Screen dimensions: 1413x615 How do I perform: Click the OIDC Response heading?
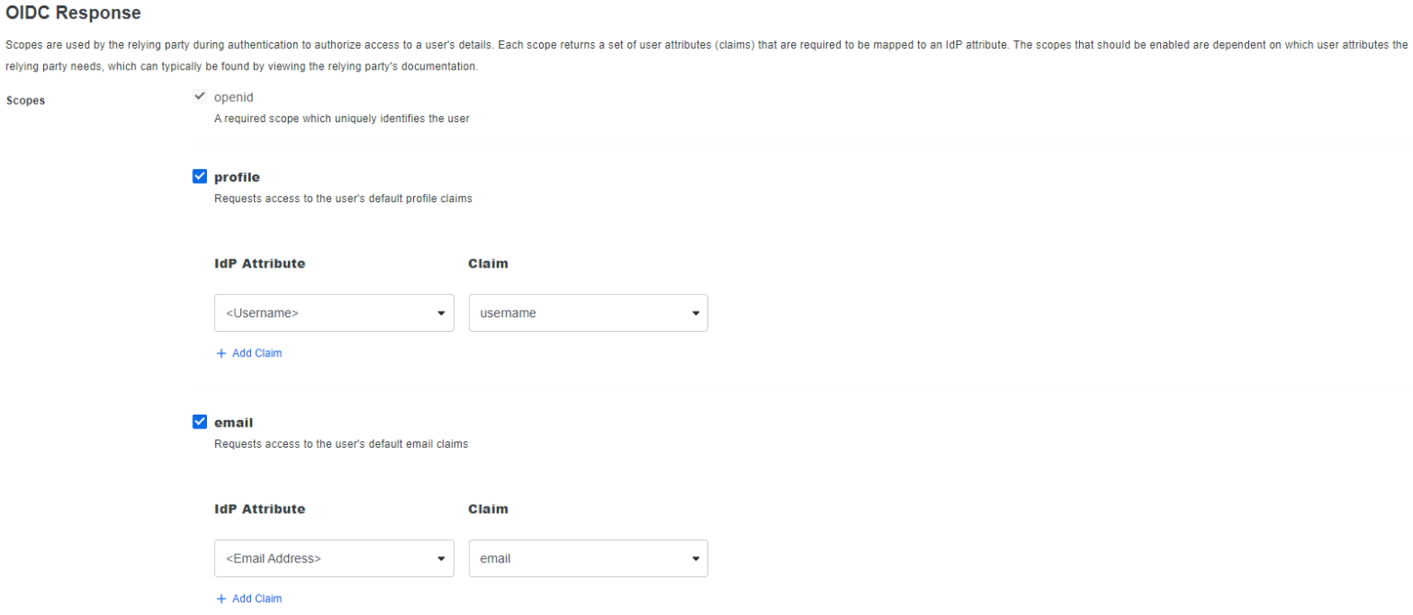click(74, 13)
